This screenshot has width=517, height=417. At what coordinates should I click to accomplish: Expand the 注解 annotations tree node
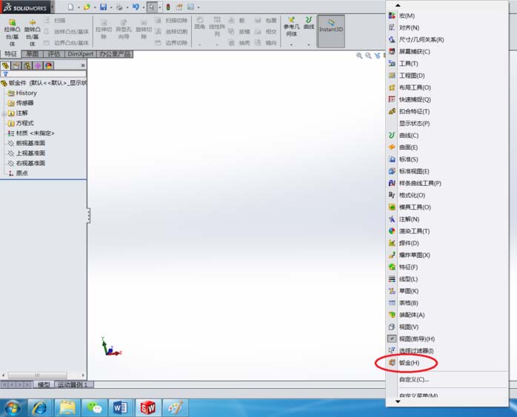pos(4,114)
